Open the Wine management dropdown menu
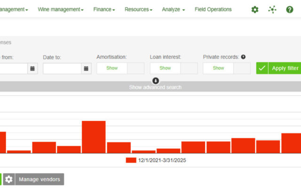Screen dimensions: 301x188 pyautogui.click(x=61, y=9)
